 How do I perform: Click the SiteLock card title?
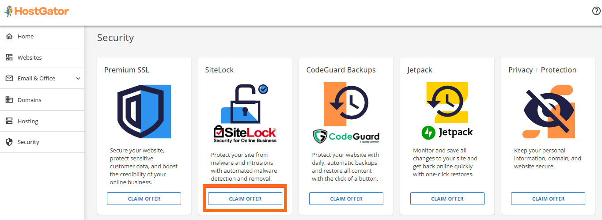[x=220, y=70]
